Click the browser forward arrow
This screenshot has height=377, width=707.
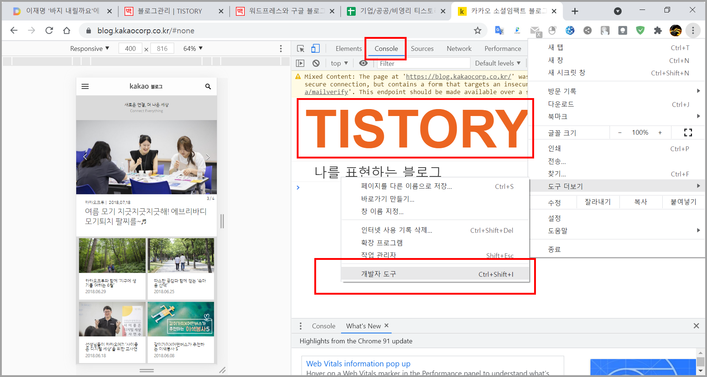(32, 30)
